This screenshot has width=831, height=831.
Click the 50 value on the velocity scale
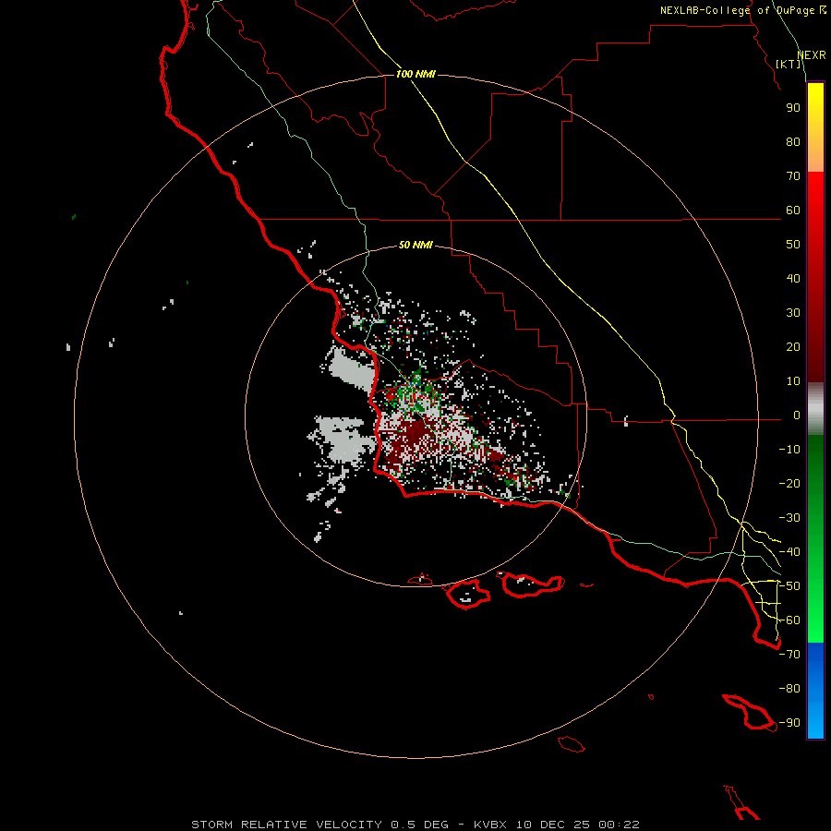793,245
